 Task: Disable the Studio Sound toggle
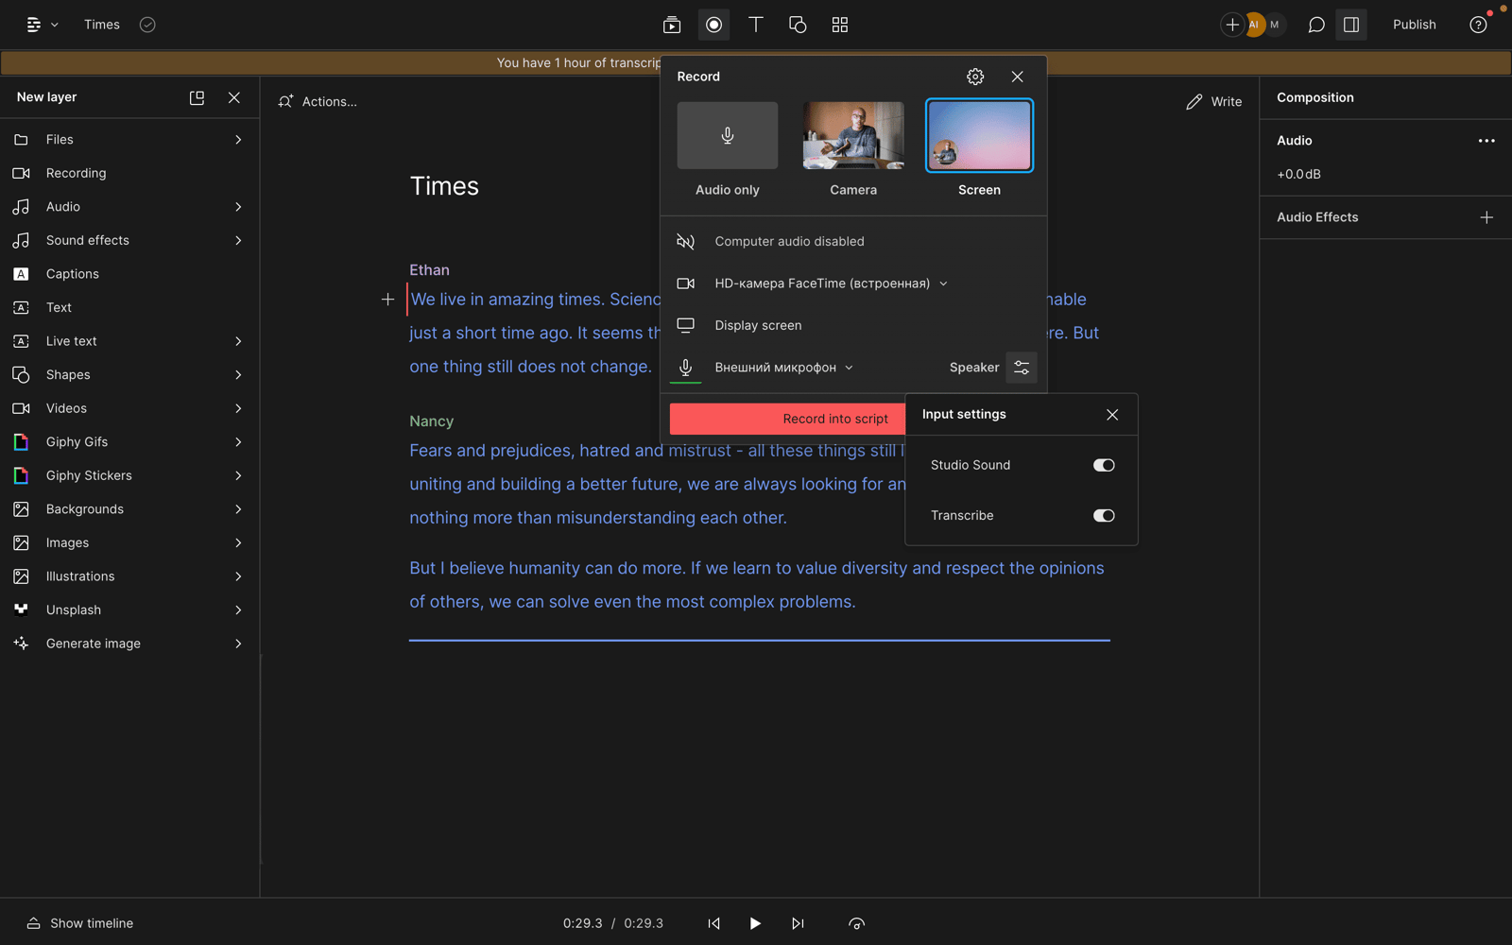1103,465
